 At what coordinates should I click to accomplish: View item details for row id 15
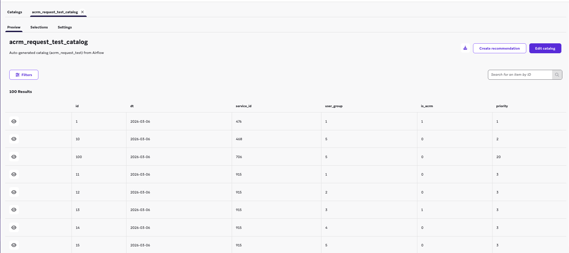click(x=14, y=245)
